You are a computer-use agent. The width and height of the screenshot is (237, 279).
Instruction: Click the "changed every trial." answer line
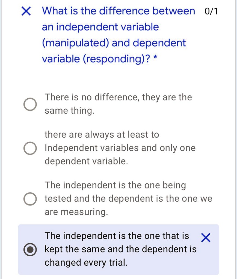click(86, 263)
